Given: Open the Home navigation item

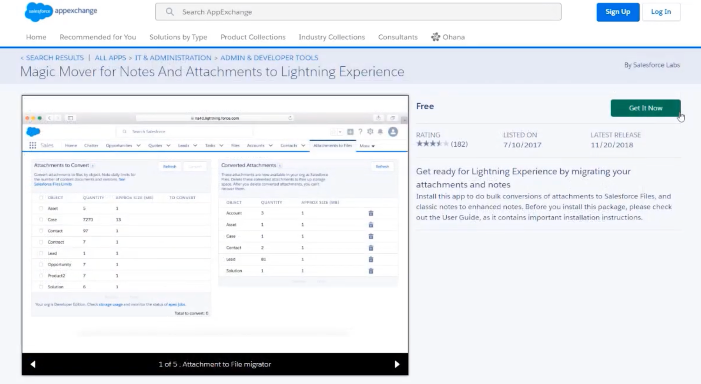Looking at the screenshot, I should (36, 37).
